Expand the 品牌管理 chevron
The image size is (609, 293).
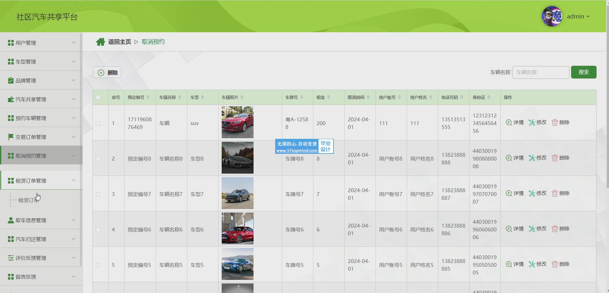pyautogui.click(x=74, y=80)
